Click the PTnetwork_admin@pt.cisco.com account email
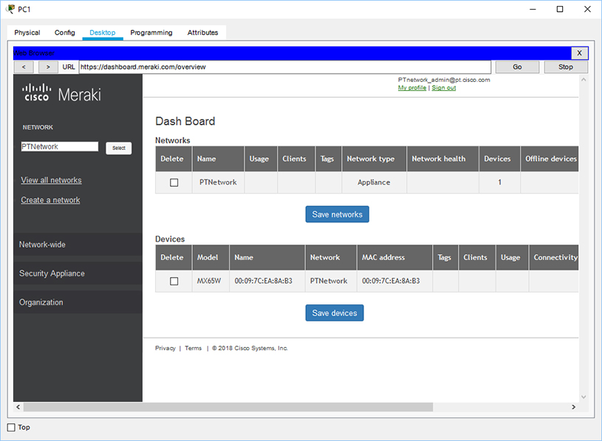Viewport: 602px width, 441px height. click(x=444, y=80)
